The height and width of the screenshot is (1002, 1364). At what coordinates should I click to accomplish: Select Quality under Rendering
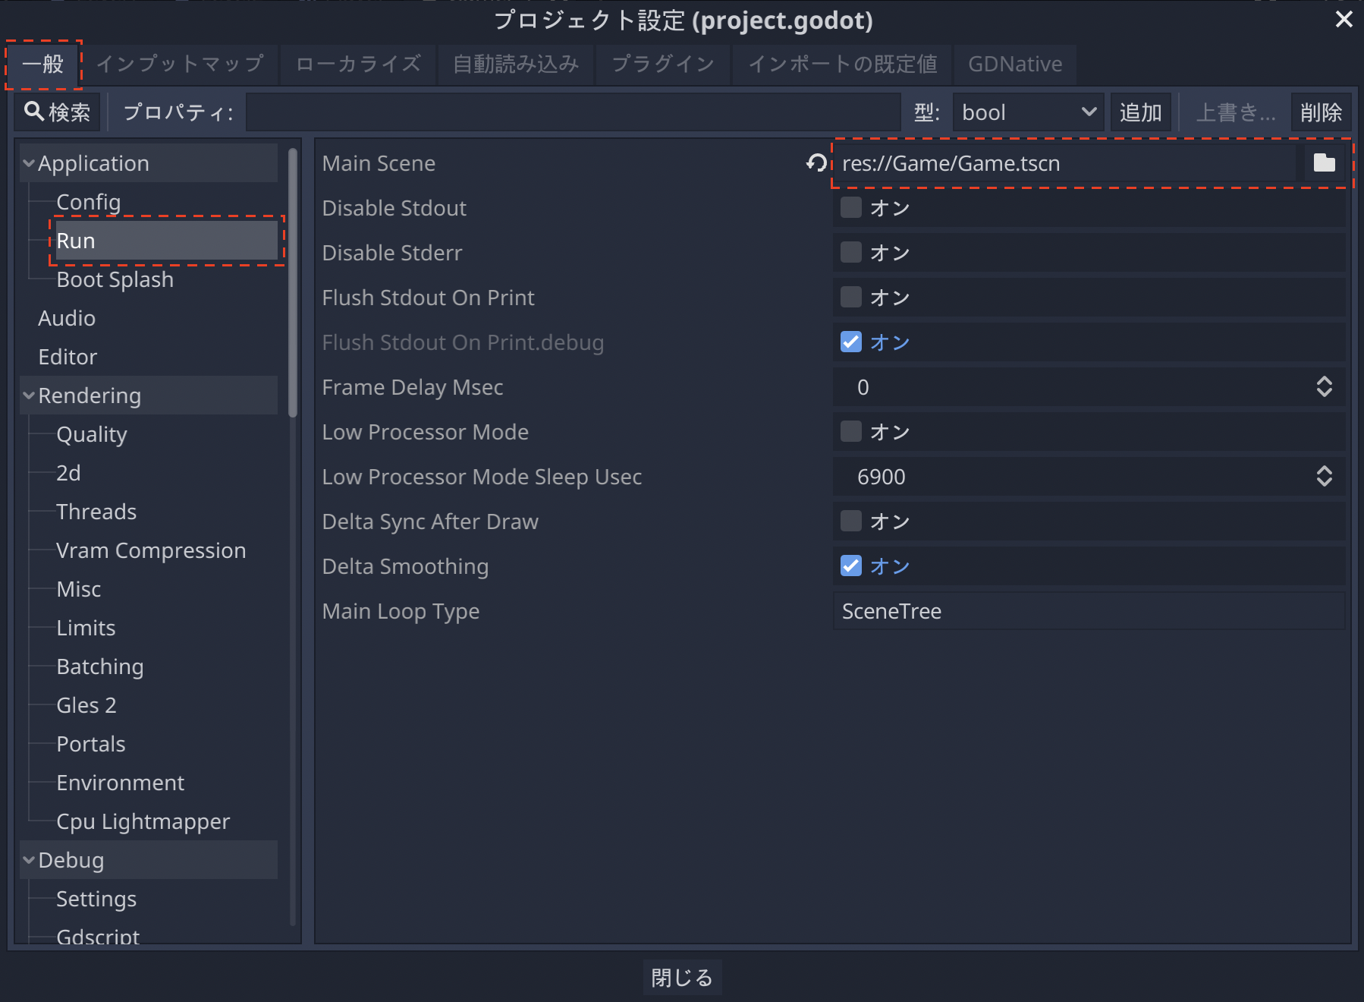click(92, 434)
